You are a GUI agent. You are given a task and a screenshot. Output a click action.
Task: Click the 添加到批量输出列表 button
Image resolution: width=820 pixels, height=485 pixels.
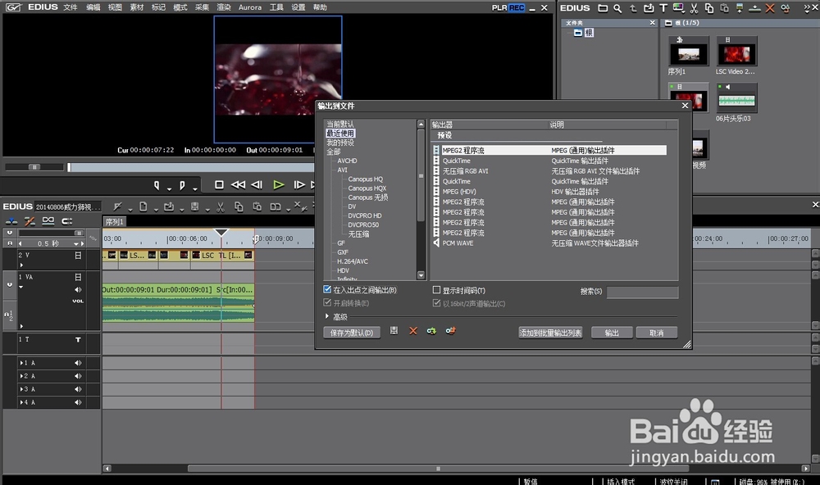[x=550, y=333]
